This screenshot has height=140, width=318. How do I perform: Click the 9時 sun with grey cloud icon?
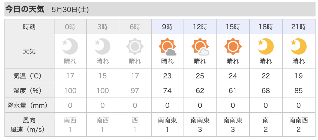(x=167, y=46)
